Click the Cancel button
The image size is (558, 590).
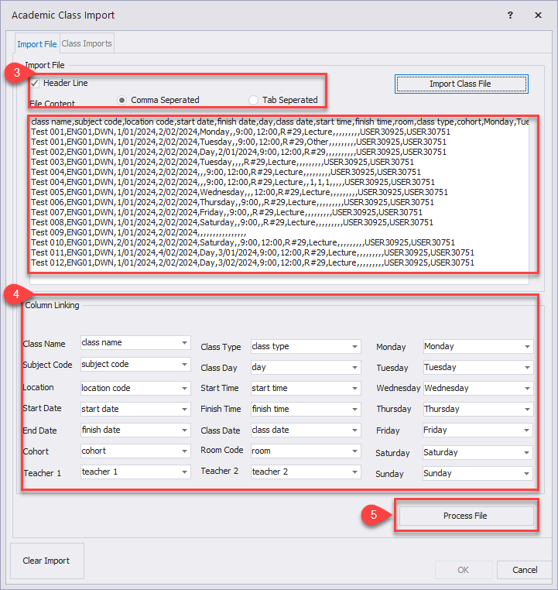(x=525, y=570)
